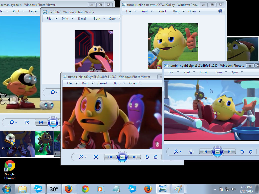Rotate counterclockwise in tumblr_nh4bd91 window

click(147, 157)
